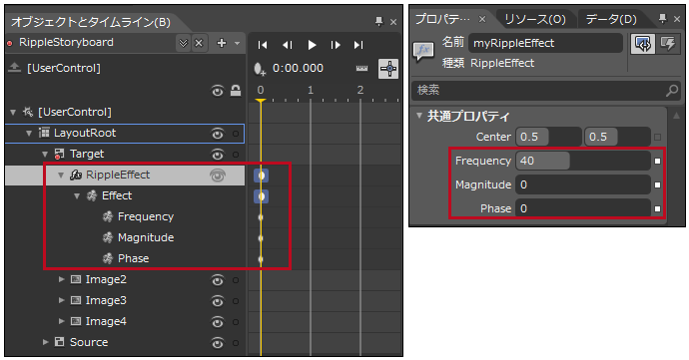Select the Frequency keyframe dot
Screen dimensions: 689x360
[261, 217]
